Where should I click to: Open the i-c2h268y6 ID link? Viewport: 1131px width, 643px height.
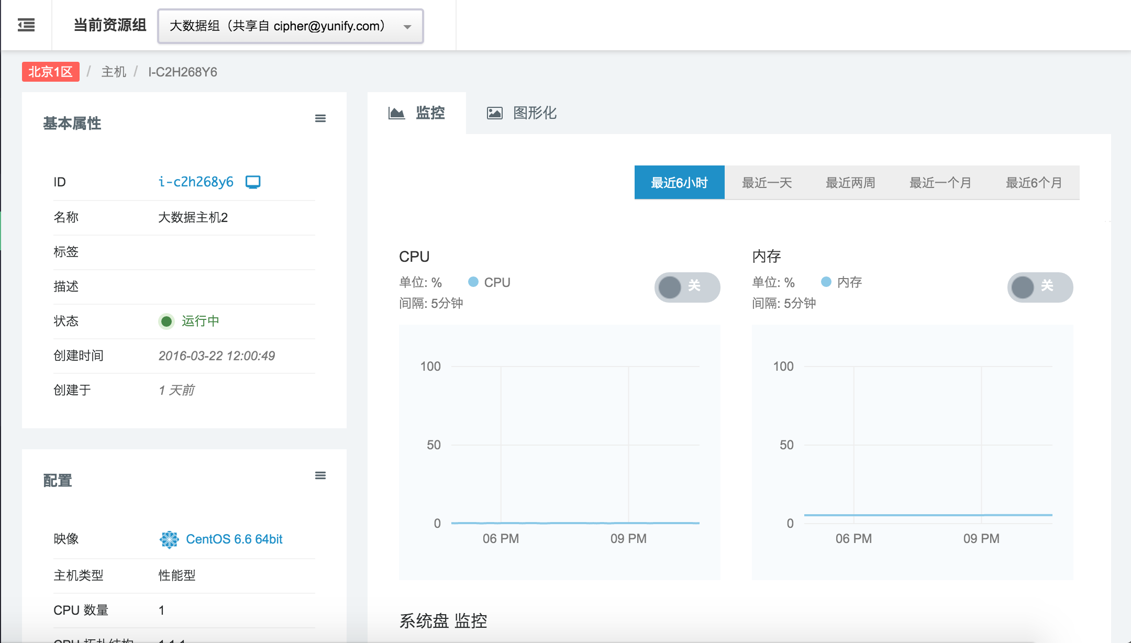pos(196,182)
